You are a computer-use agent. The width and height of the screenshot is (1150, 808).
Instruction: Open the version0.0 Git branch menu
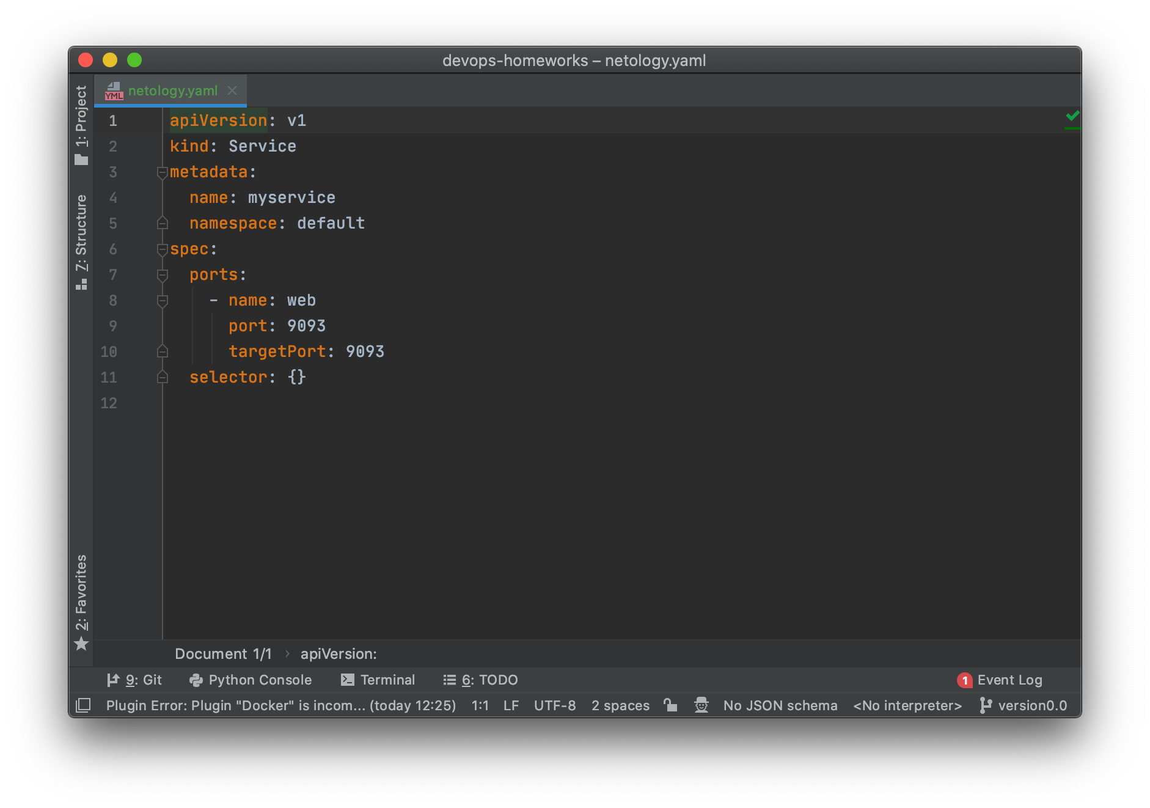[1024, 705]
